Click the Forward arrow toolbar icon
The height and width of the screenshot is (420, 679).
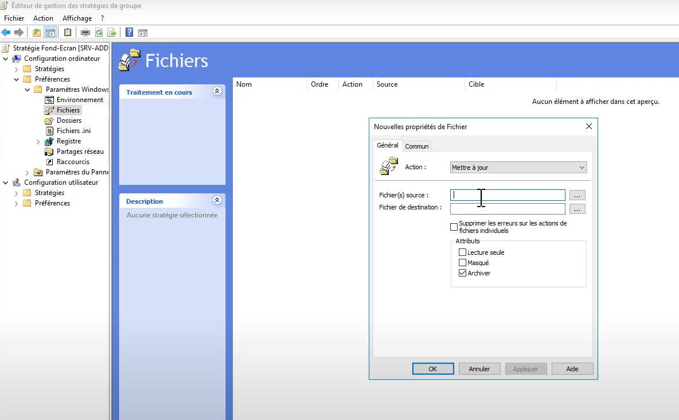point(18,33)
